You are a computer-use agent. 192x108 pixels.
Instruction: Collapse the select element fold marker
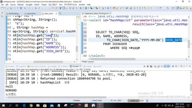pyautogui.click(x=87, y=20)
